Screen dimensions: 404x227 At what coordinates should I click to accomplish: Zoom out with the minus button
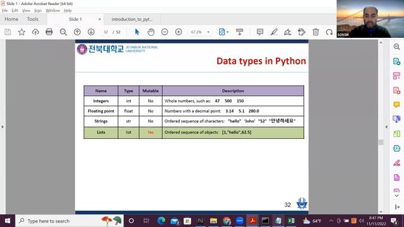coord(165,32)
